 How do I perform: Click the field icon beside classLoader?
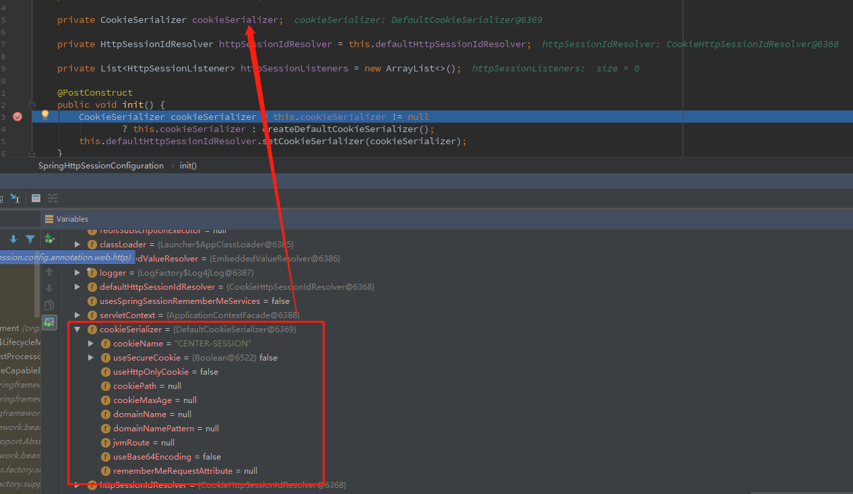(x=92, y=245)
